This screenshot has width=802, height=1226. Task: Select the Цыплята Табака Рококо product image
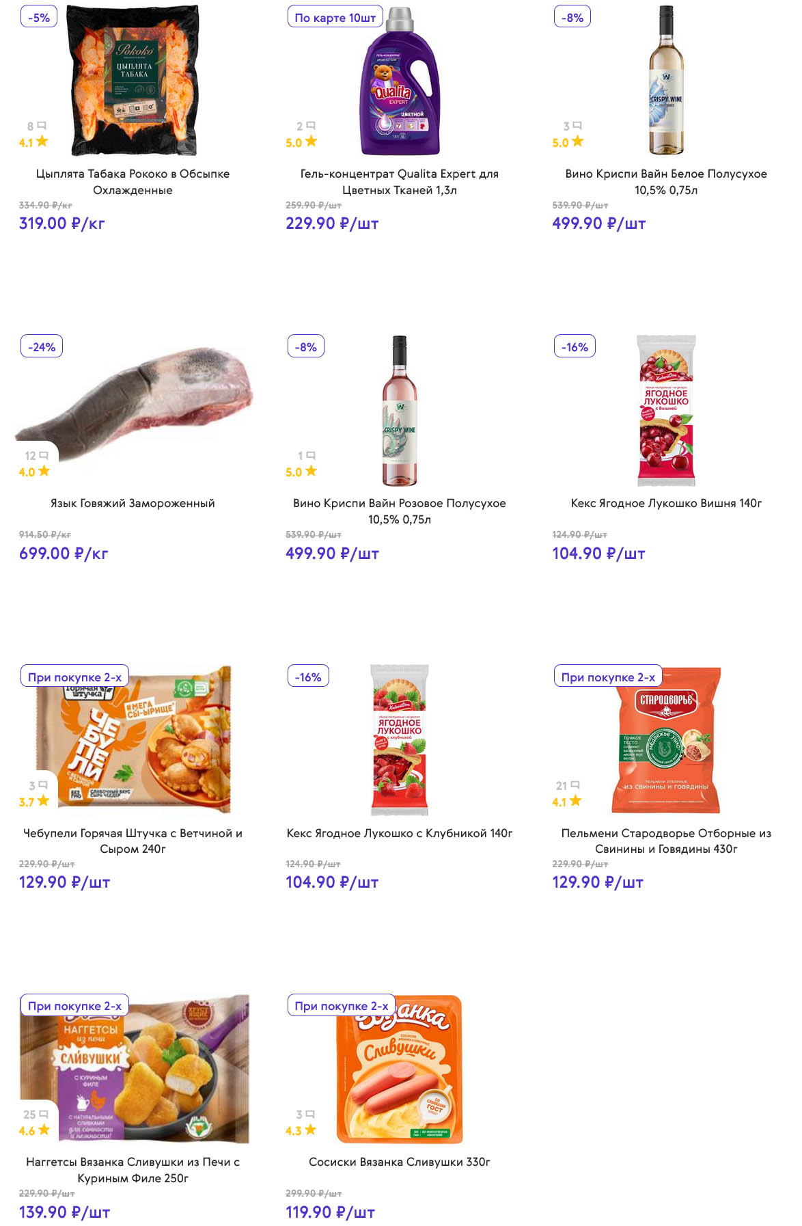tap(133, 81)
